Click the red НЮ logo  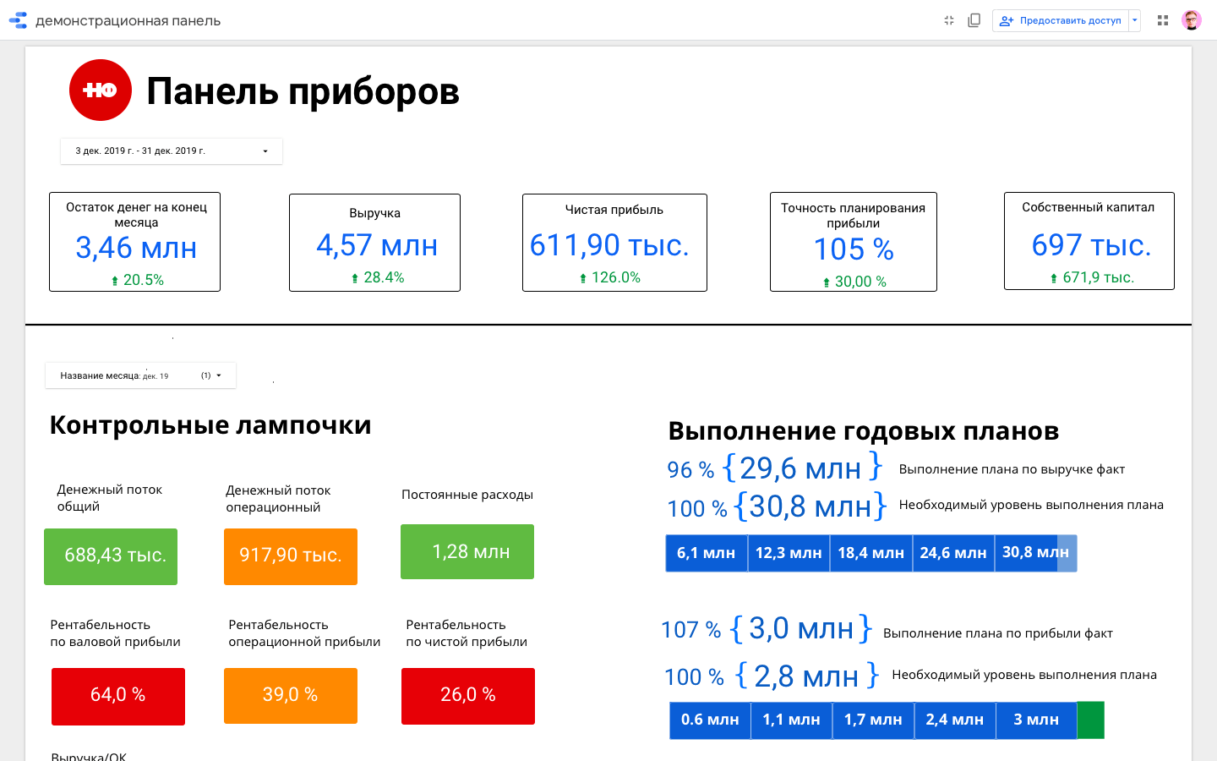(101, 90)
